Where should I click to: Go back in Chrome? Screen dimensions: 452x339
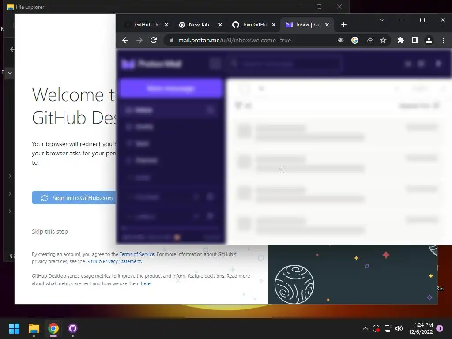(x=125, y=40)
